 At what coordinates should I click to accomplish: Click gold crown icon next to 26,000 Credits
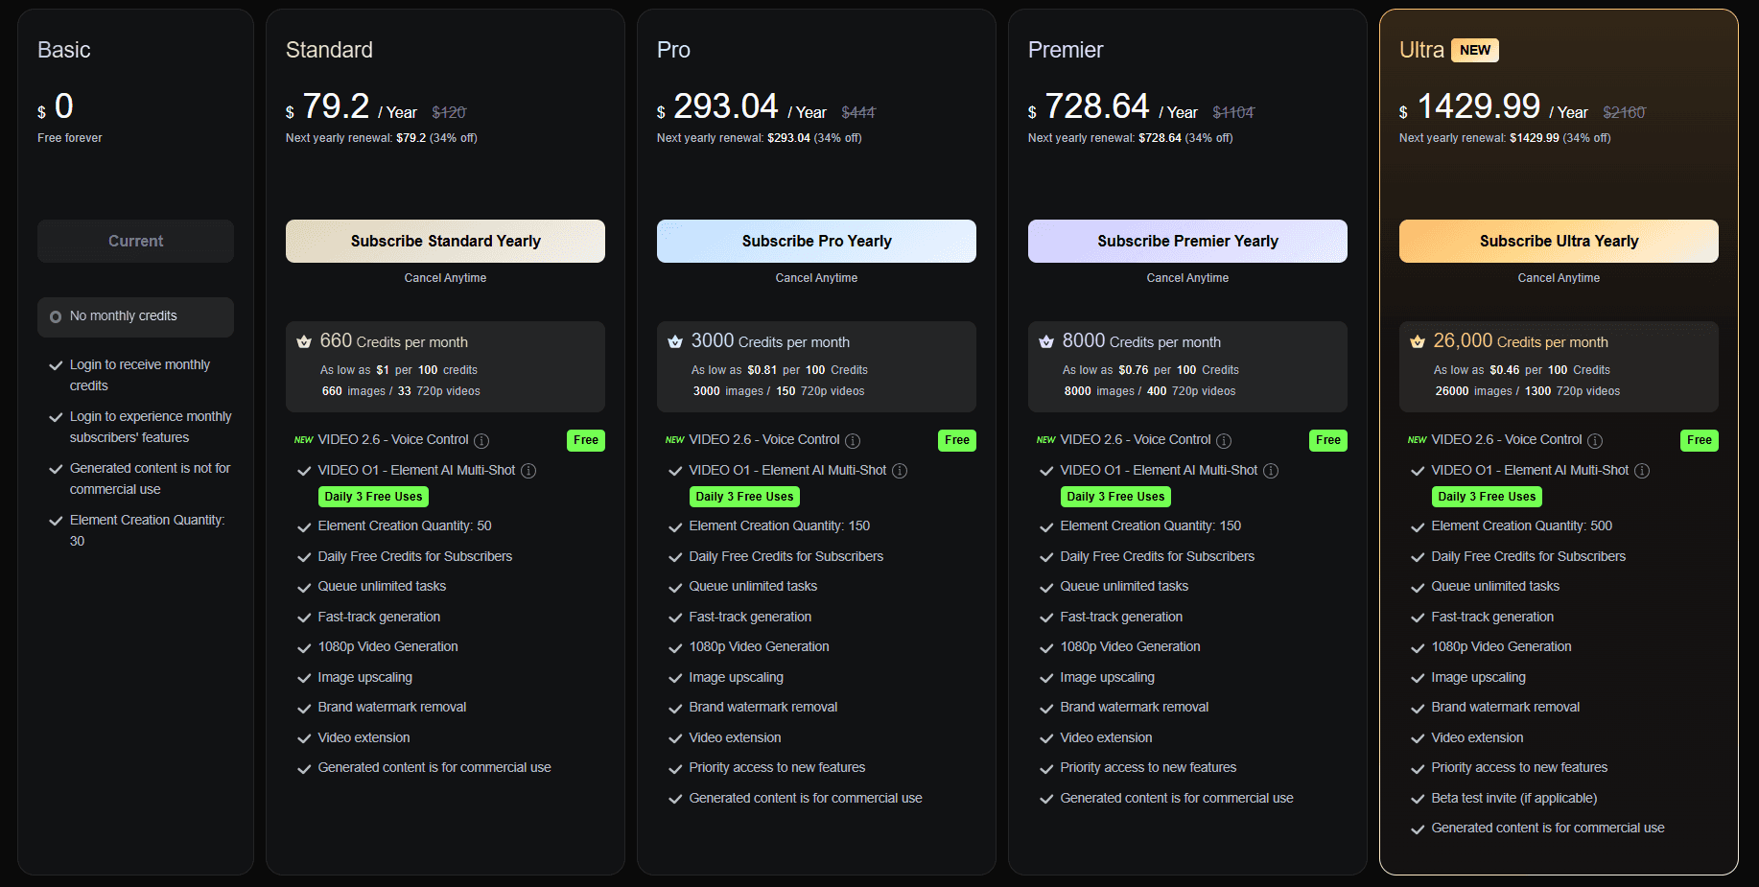click(1418, 342)
